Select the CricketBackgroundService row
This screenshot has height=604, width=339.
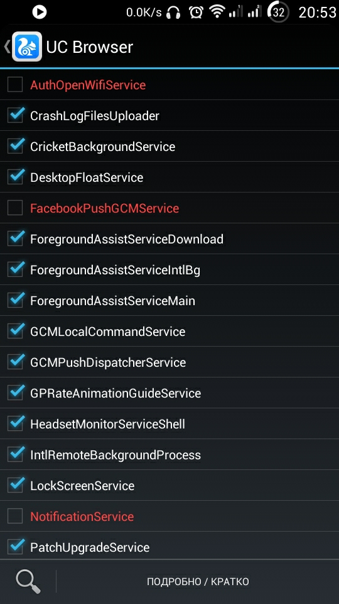point(169,147)
